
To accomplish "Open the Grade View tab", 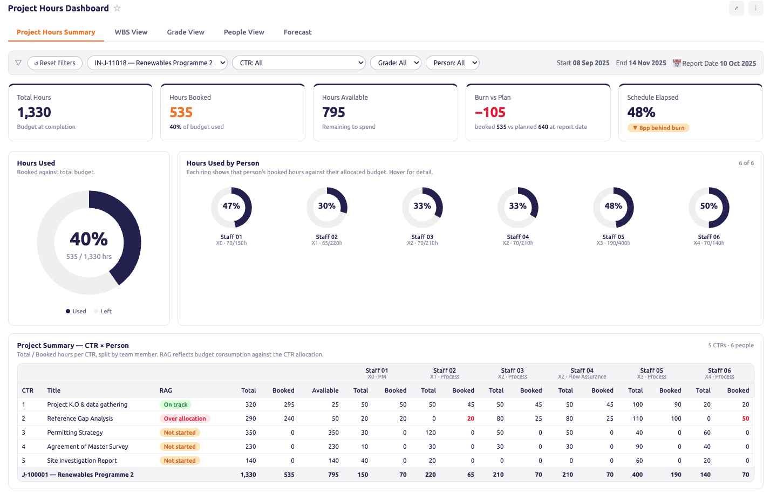I will pos(186,32).
